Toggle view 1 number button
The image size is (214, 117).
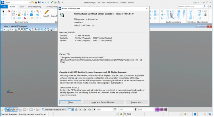pos(73,110)
